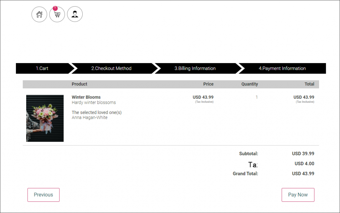Click the row total USD 43.99 under Total
The width and height of the screenshot is (340, 213).
tap(303, 97)
